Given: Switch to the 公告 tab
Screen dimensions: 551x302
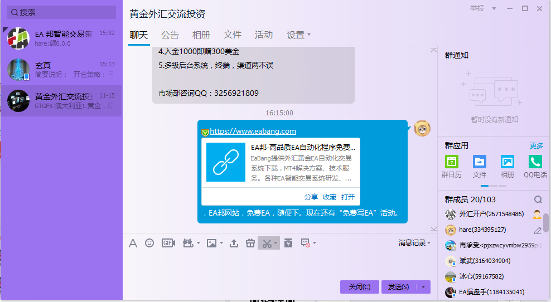Looking at the screenshot, I should click(x=170, y=35).
